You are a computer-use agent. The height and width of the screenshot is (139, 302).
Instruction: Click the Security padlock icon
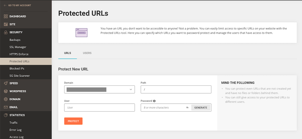[x=6, y=32]
